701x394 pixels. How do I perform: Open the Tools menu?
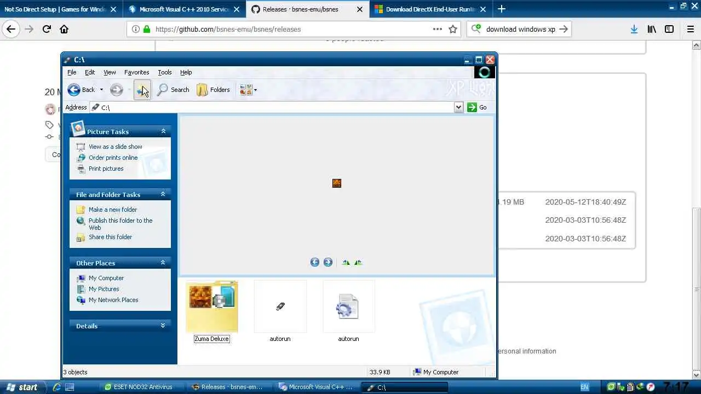pyautogui.click(x=165, y=72)
